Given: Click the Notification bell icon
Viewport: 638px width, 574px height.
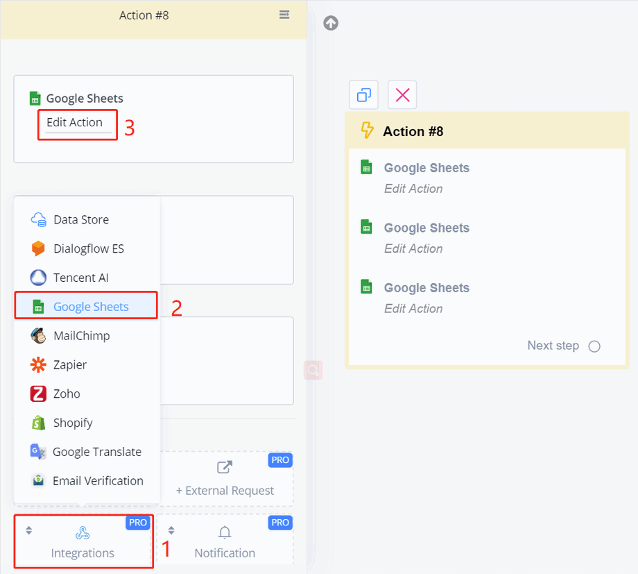Looking at the screenshot, I should coord(225,532).
